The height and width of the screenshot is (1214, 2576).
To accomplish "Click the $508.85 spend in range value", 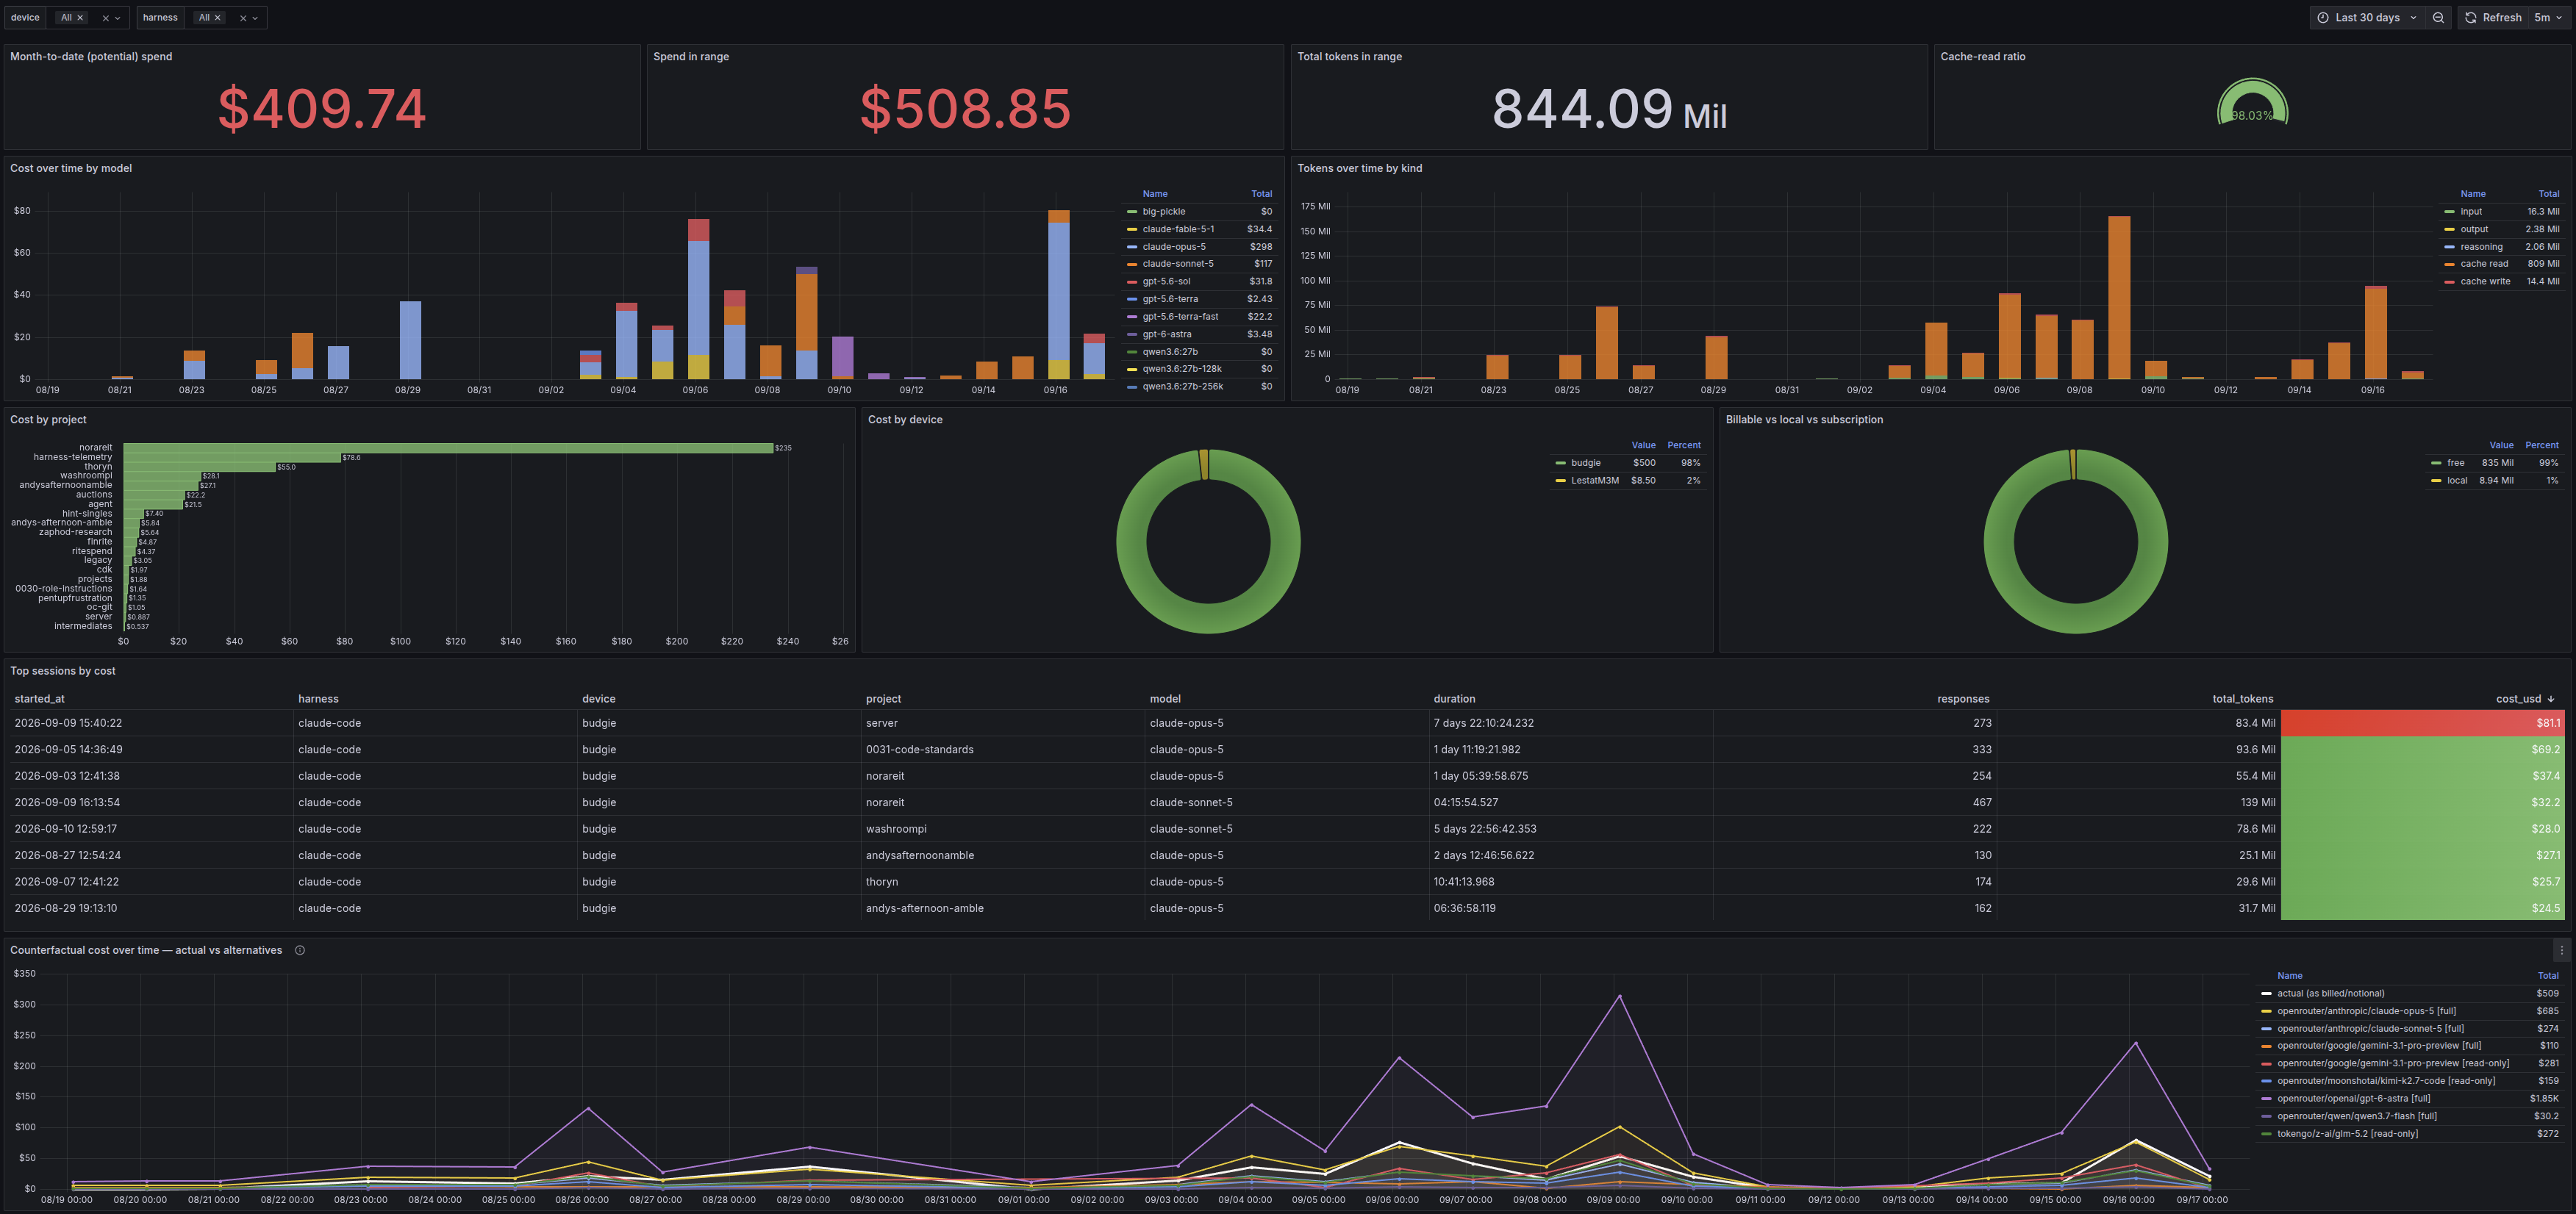I will click(965, 108).
